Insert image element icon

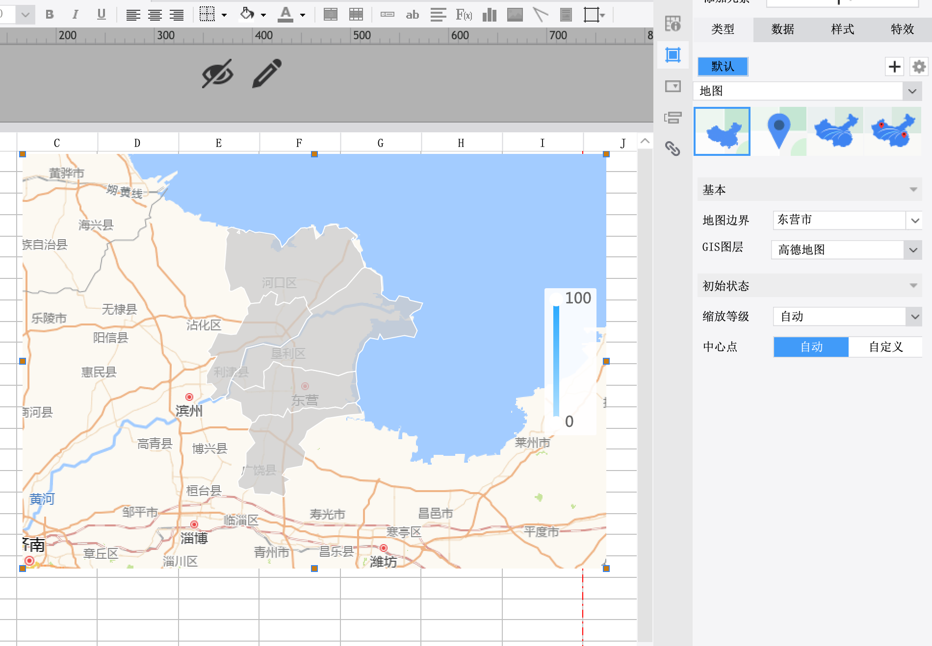(515, 15)
